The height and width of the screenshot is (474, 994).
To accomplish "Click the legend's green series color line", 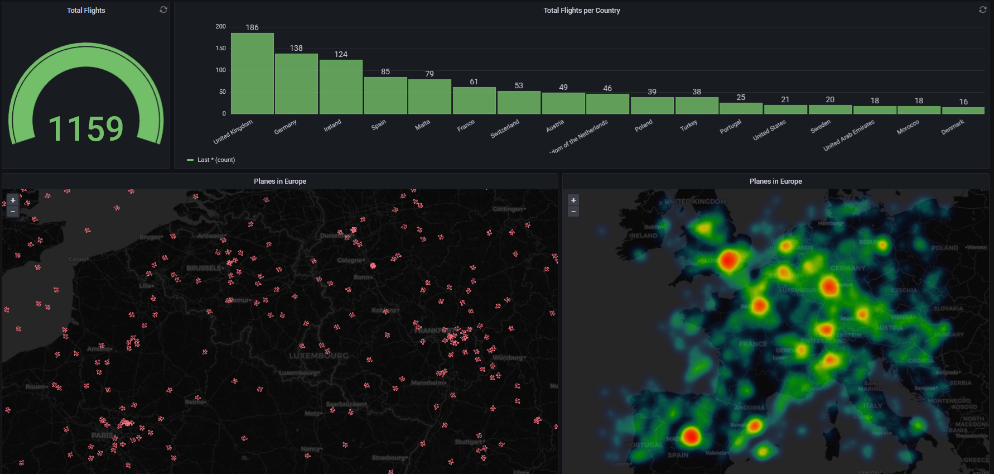I will (190, 160).
